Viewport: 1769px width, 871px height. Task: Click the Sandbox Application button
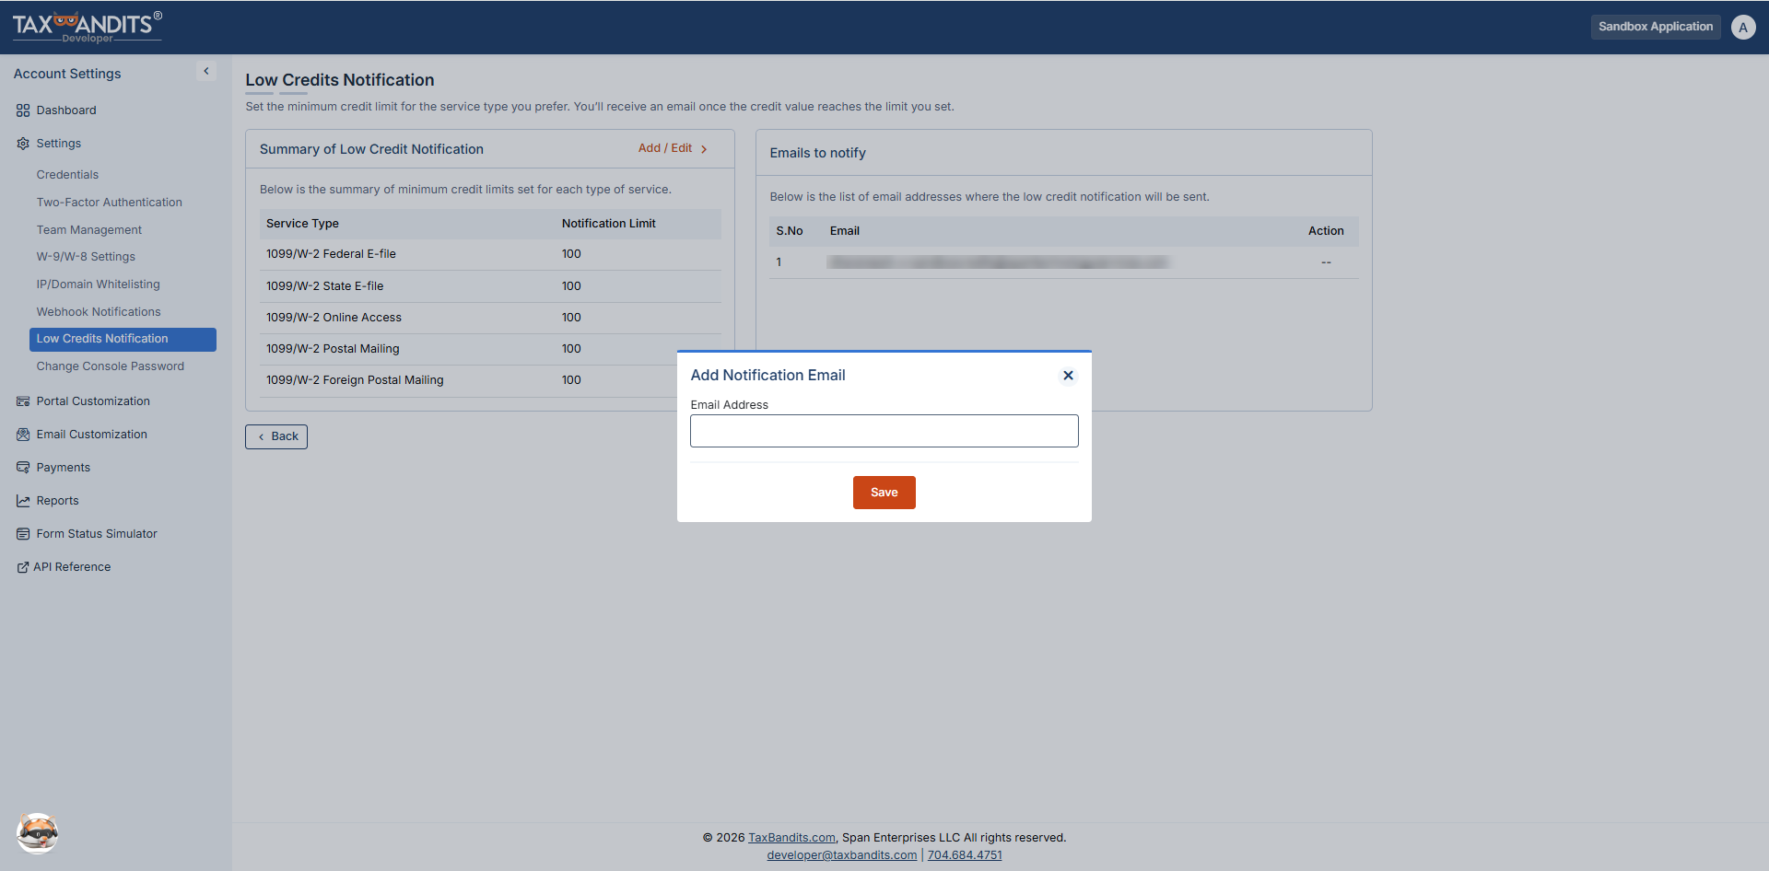tap(1655, 27)
